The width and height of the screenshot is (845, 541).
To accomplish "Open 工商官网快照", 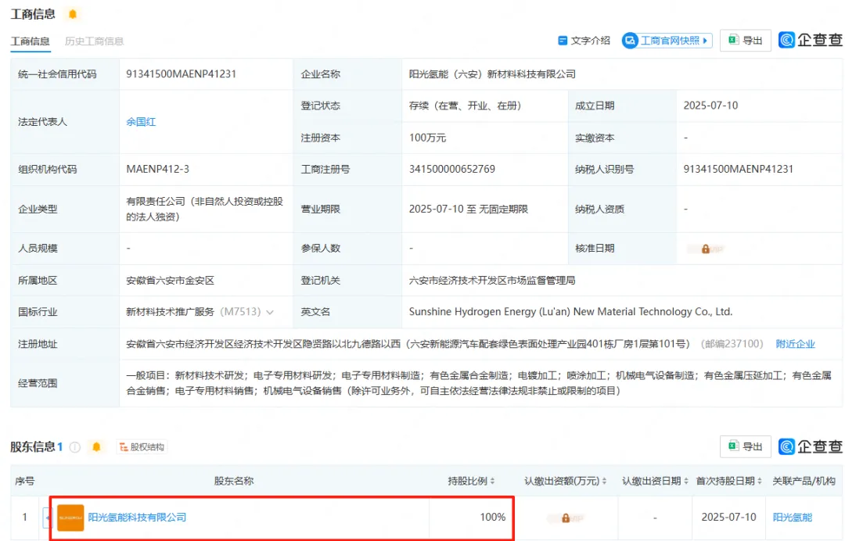I will pos(667,41).
